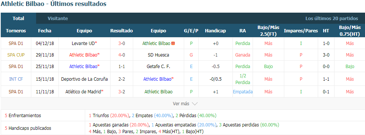Switch to the Visitante tab

pos(58,18)
